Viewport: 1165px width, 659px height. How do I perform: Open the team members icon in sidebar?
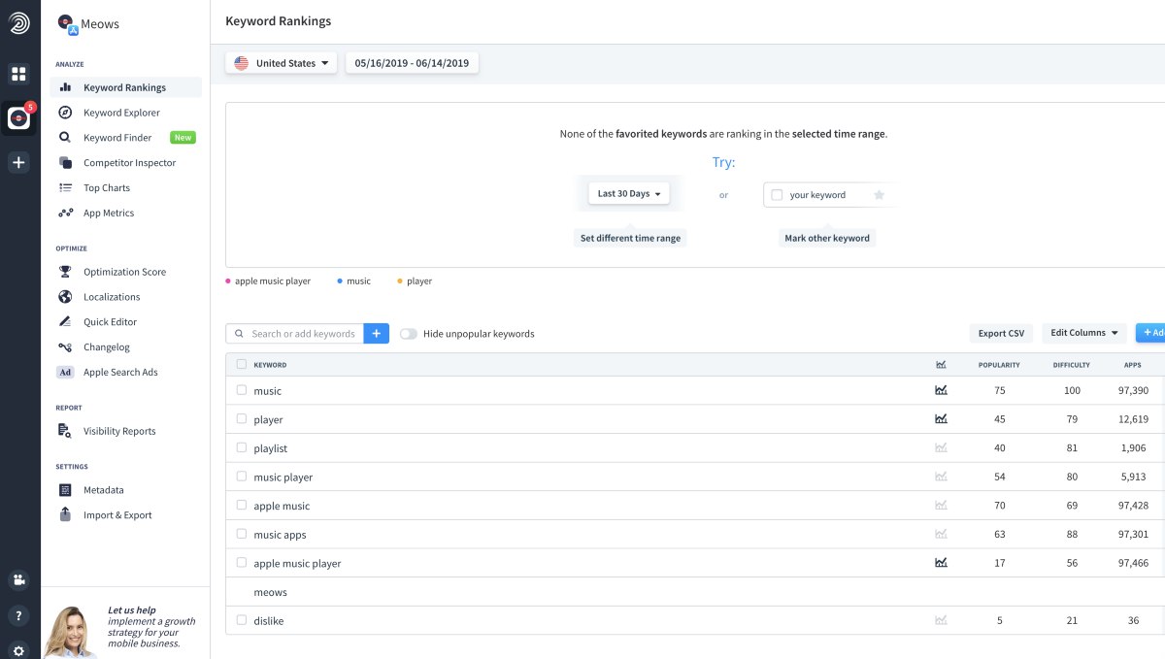coord(19,579)
